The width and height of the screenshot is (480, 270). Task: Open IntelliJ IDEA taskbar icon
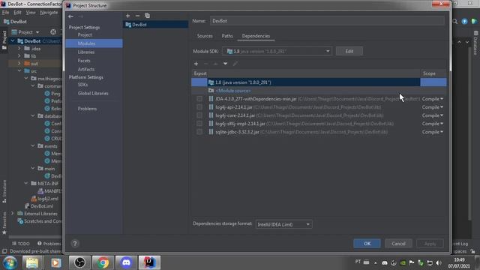pyautogui.click(x=149, y=262)
